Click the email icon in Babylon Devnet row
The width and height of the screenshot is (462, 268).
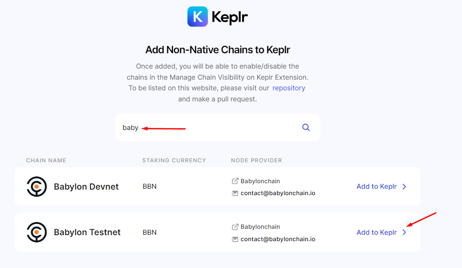point(235,193)
